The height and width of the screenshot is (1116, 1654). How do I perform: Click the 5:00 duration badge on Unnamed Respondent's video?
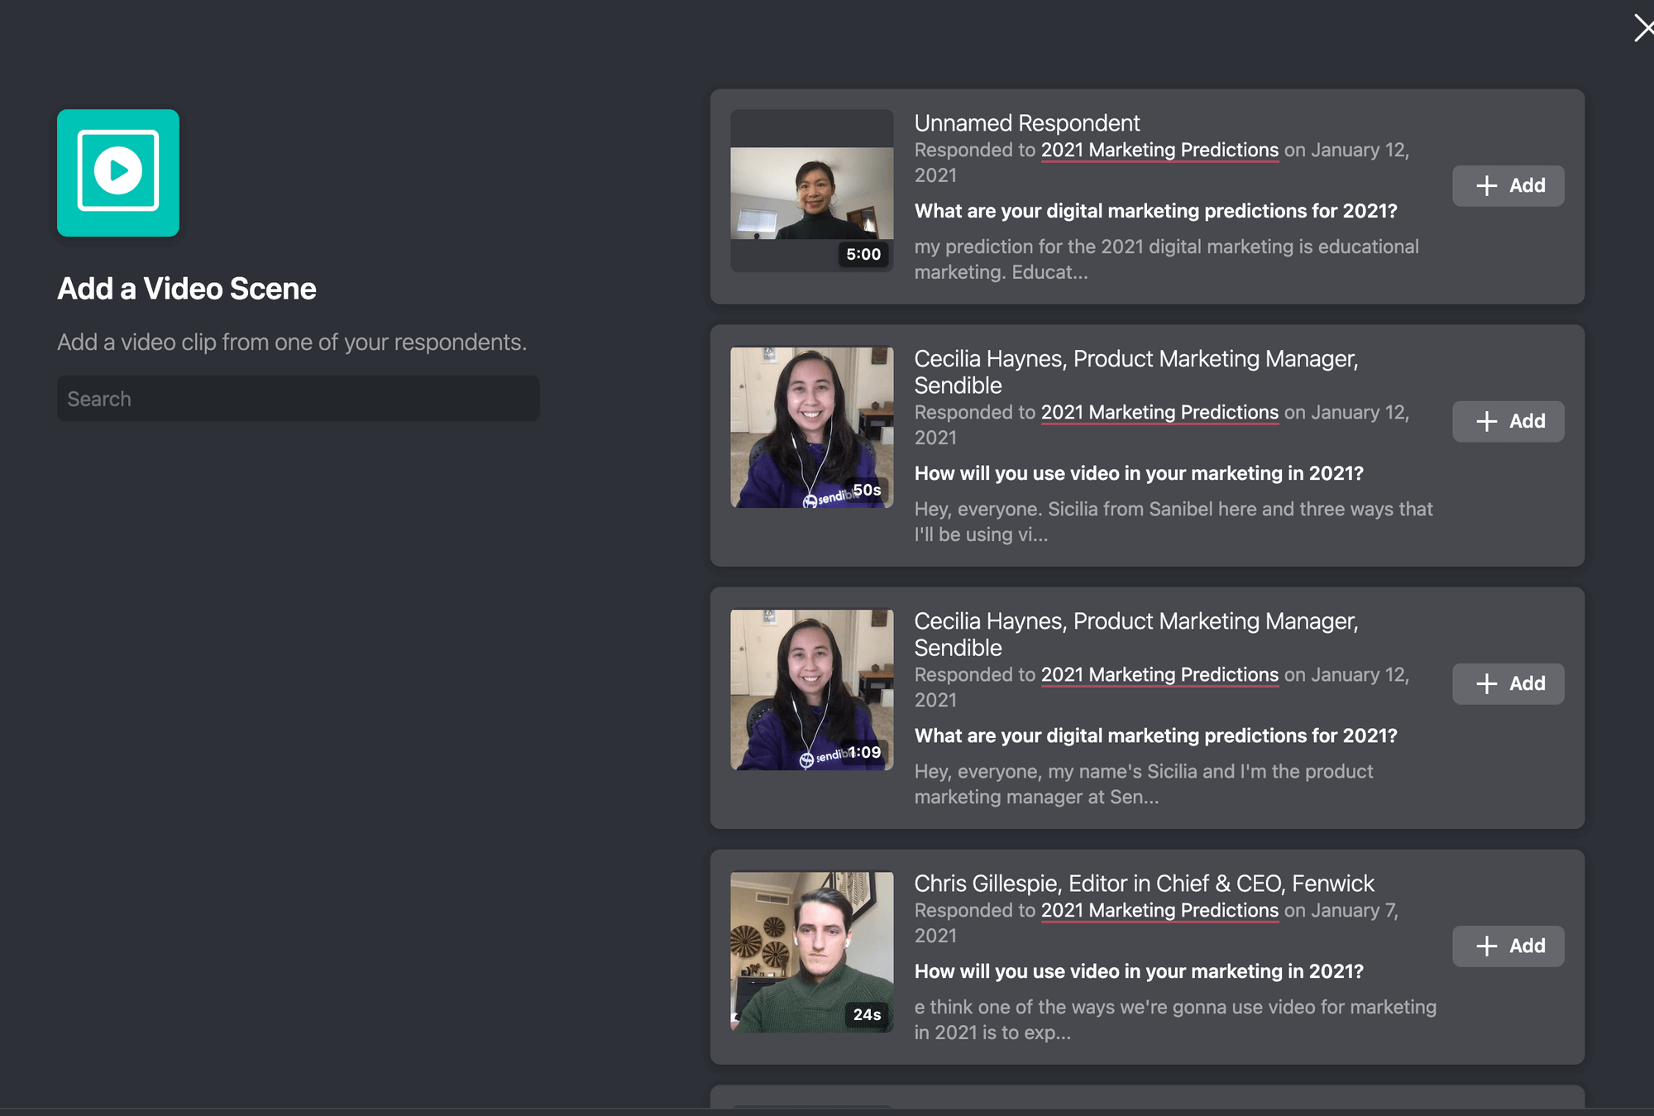[x=863, y=254]
